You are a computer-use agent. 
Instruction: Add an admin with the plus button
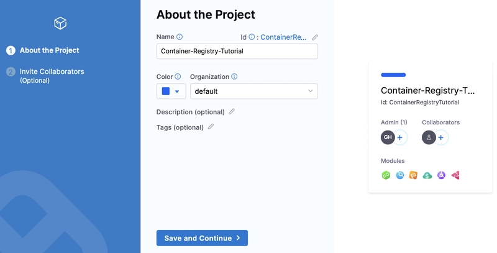click(x=400, y=137)
